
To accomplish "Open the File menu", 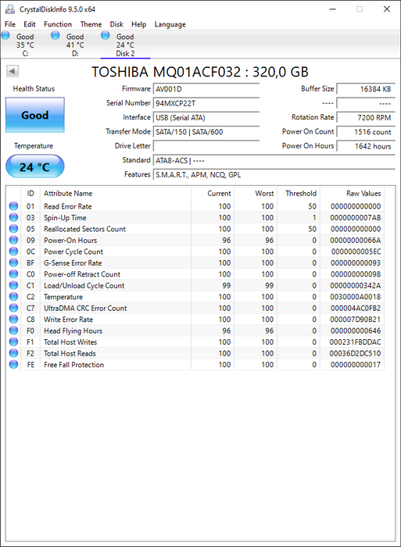I will point(10,24).
